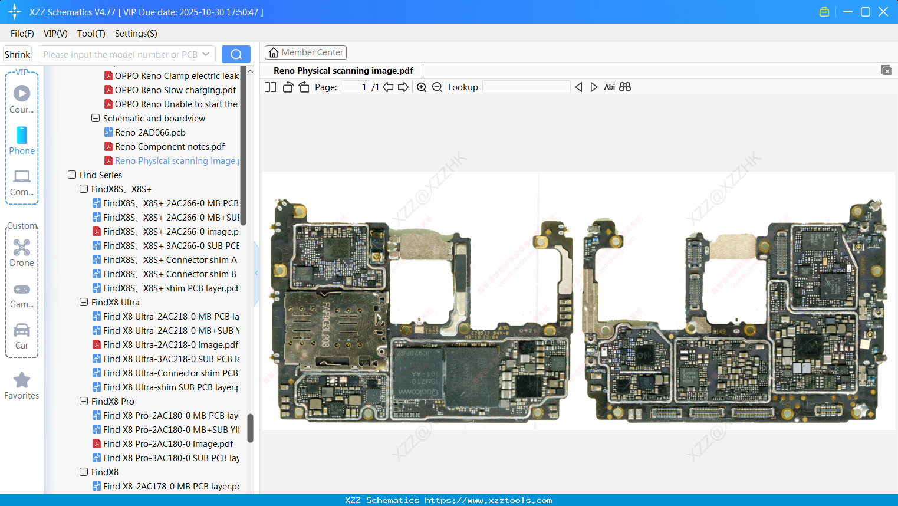The width and height of the screenshot is (898, 506).
Task: Click the model number search field
Action: [120, 54]
